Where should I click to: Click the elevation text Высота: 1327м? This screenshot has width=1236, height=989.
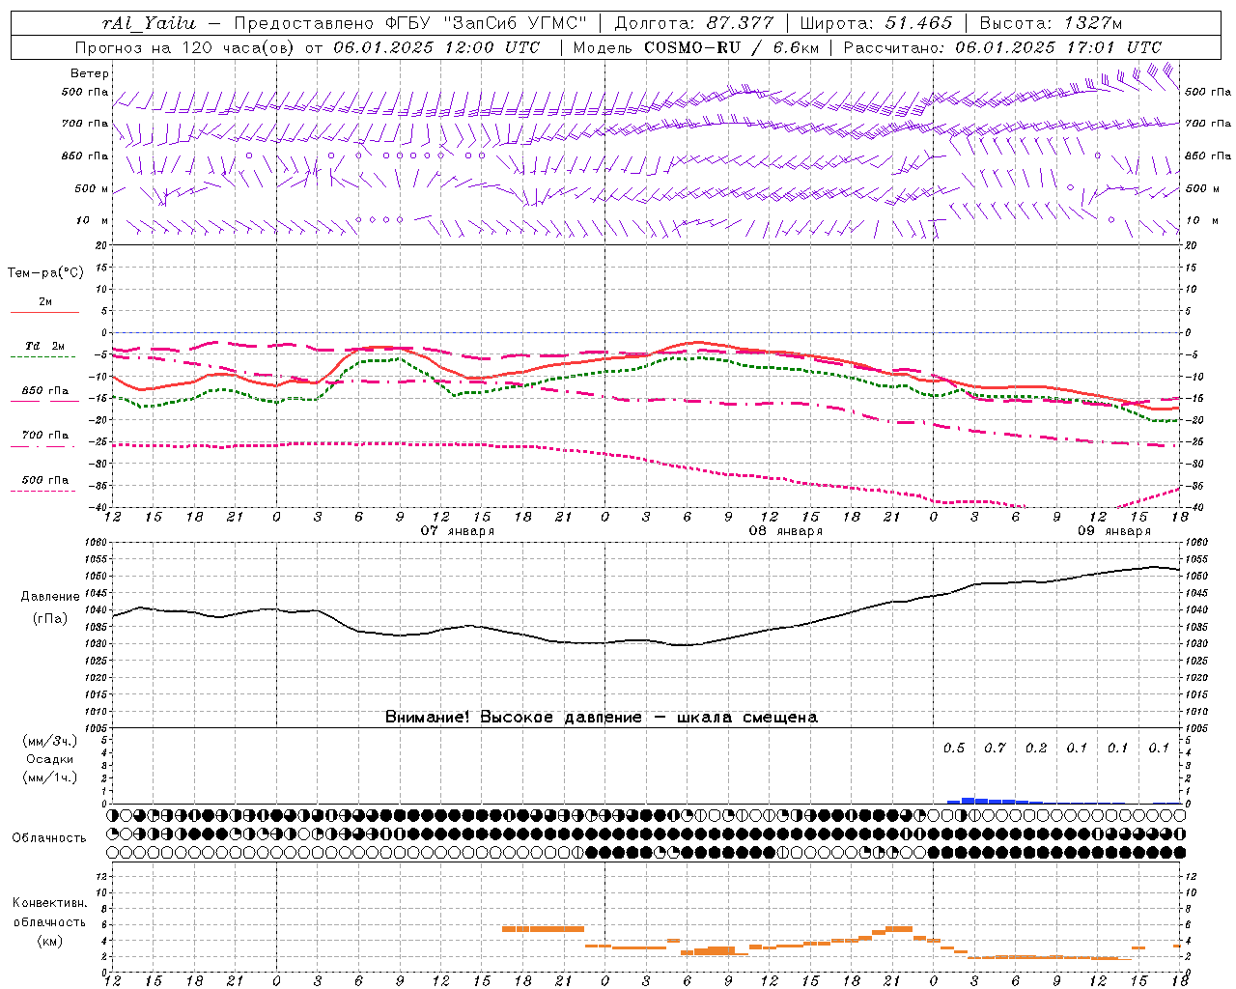pyautogui.click(x=1051, y=23)
